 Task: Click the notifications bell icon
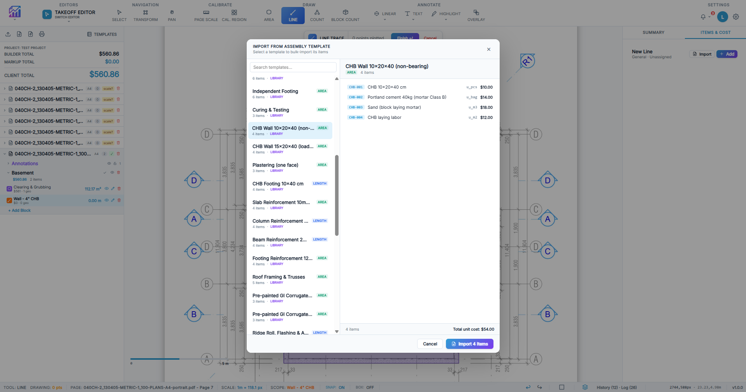(703, 17)
